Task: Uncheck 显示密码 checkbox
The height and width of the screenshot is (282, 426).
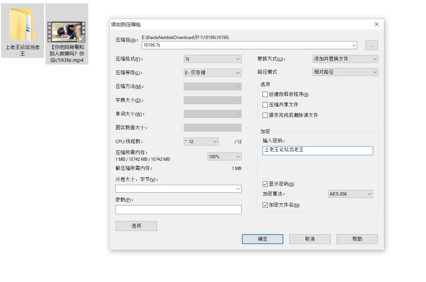Action: 265,184
